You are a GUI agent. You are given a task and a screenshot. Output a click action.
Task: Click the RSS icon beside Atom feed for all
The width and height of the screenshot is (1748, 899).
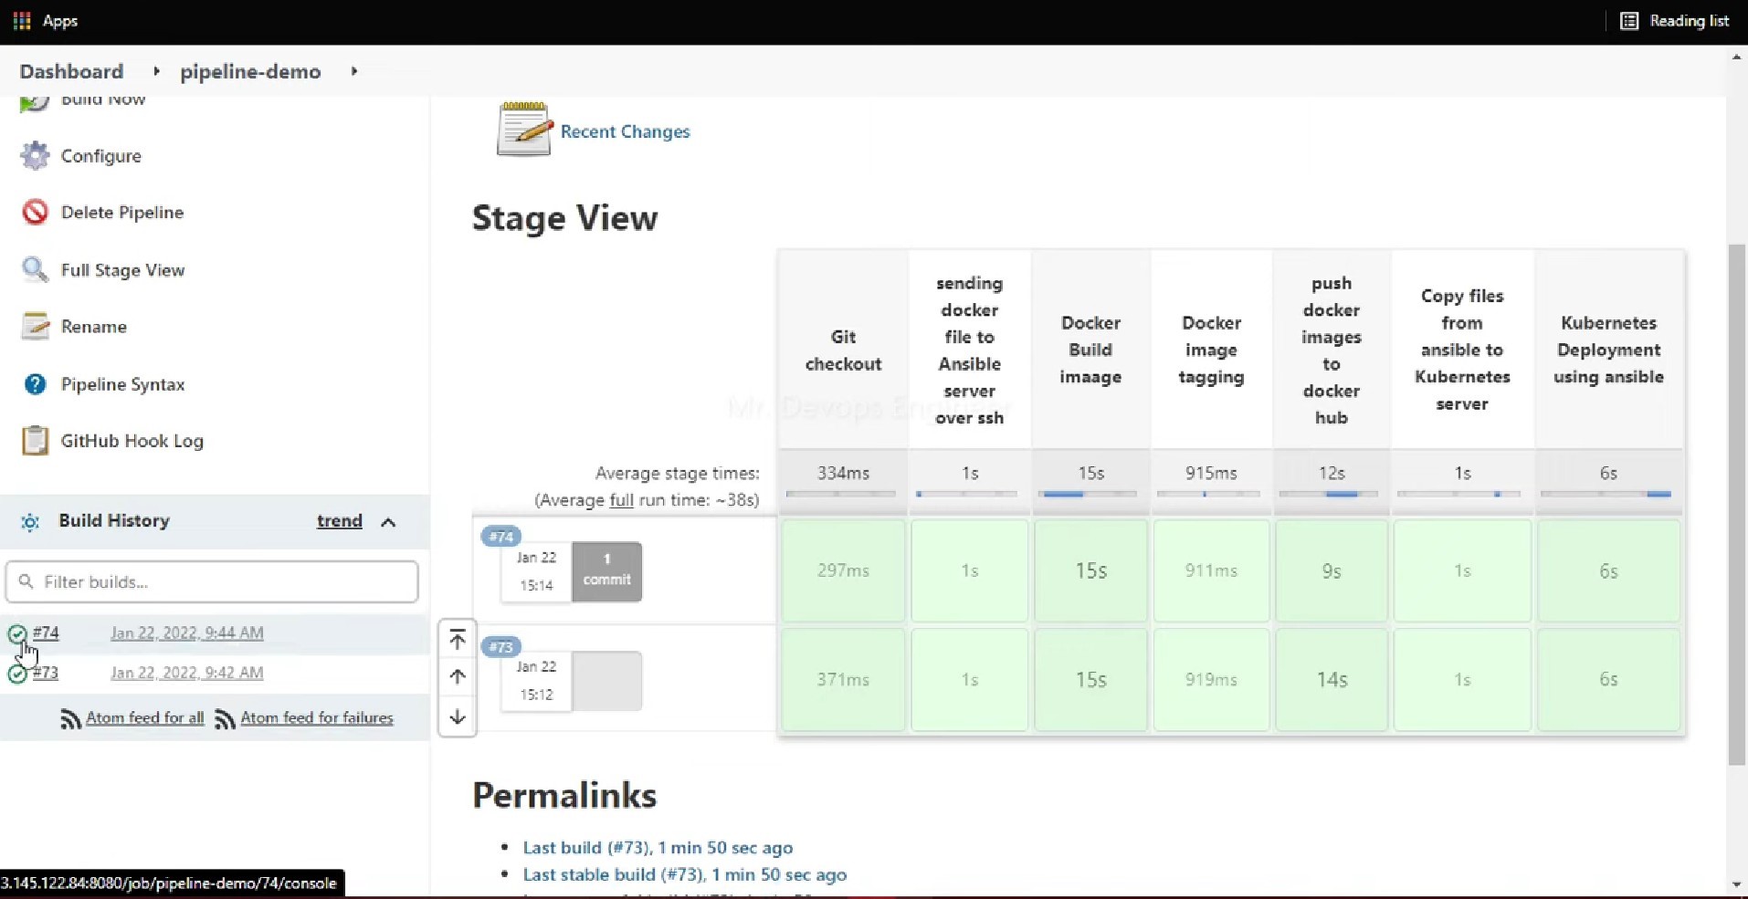click(x=70, y=719)
